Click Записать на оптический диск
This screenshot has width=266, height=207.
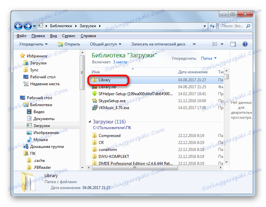pos(158,44)
